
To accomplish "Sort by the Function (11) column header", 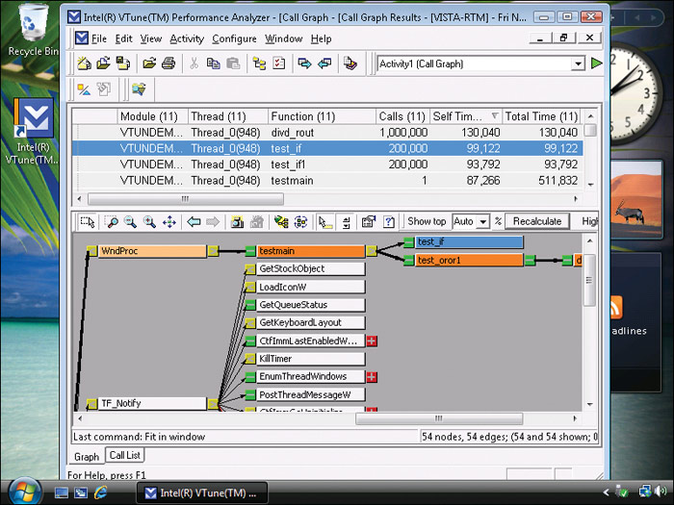I will (322, 116).
